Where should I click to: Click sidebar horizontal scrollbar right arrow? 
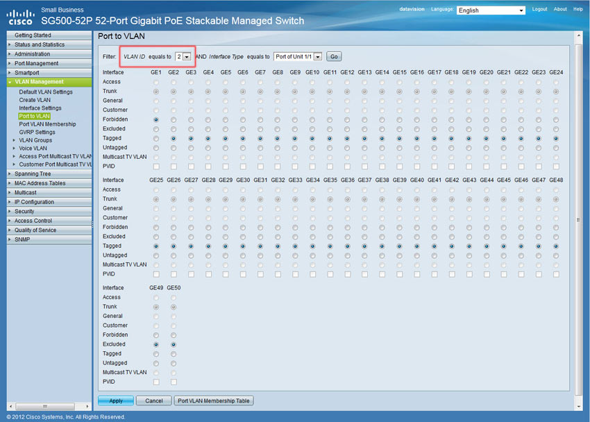point(87,407)
